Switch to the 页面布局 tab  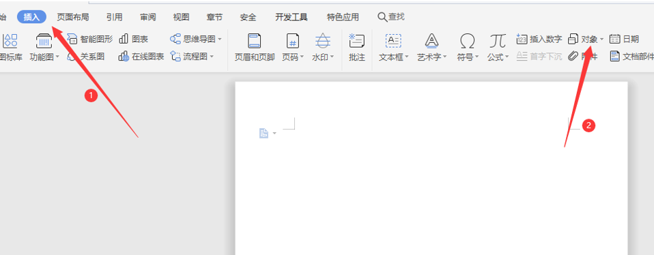point(73,17)
